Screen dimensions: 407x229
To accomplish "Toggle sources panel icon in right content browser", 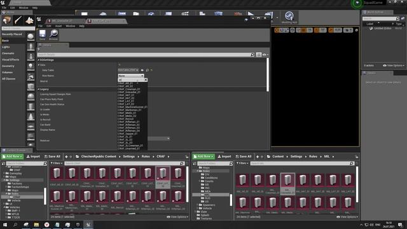I will click(195, 163).
